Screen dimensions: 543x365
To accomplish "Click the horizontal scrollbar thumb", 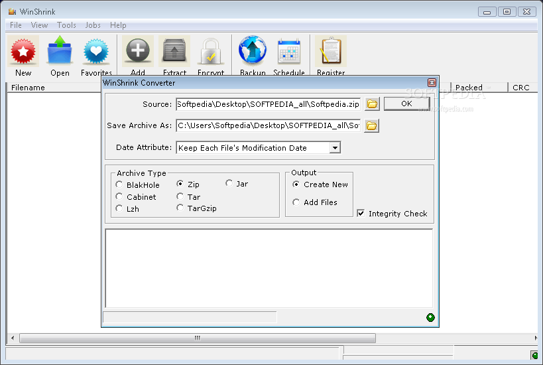I will [x=198, y=338].
